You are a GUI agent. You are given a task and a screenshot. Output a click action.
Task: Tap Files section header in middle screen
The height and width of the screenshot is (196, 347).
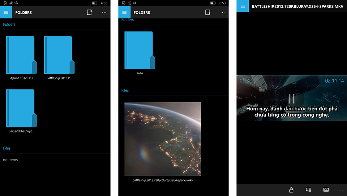125,90
